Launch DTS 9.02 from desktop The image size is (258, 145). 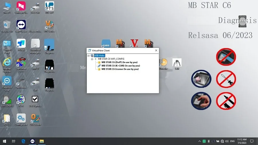49,7
